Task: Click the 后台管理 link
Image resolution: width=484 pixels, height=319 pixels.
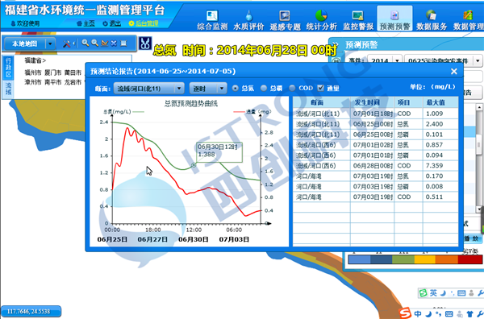Action: click(x=144, y=23)
